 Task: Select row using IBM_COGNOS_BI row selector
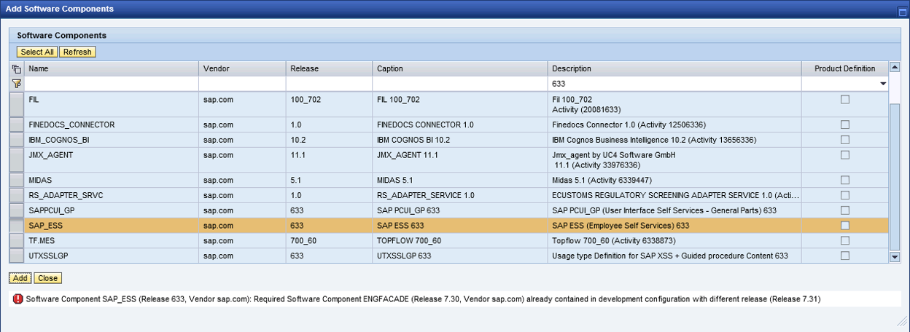pos(16,140)
